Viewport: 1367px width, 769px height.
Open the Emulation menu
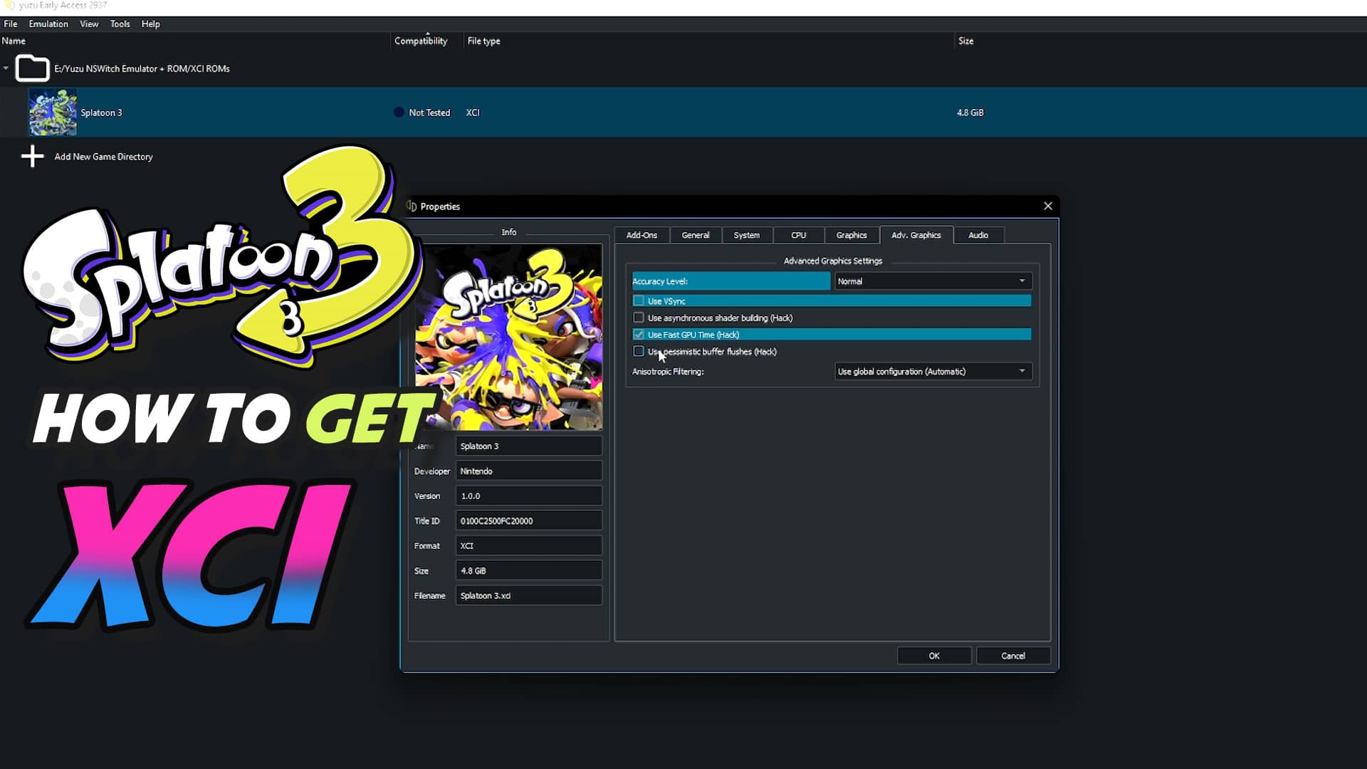click(x=48, y=23)
